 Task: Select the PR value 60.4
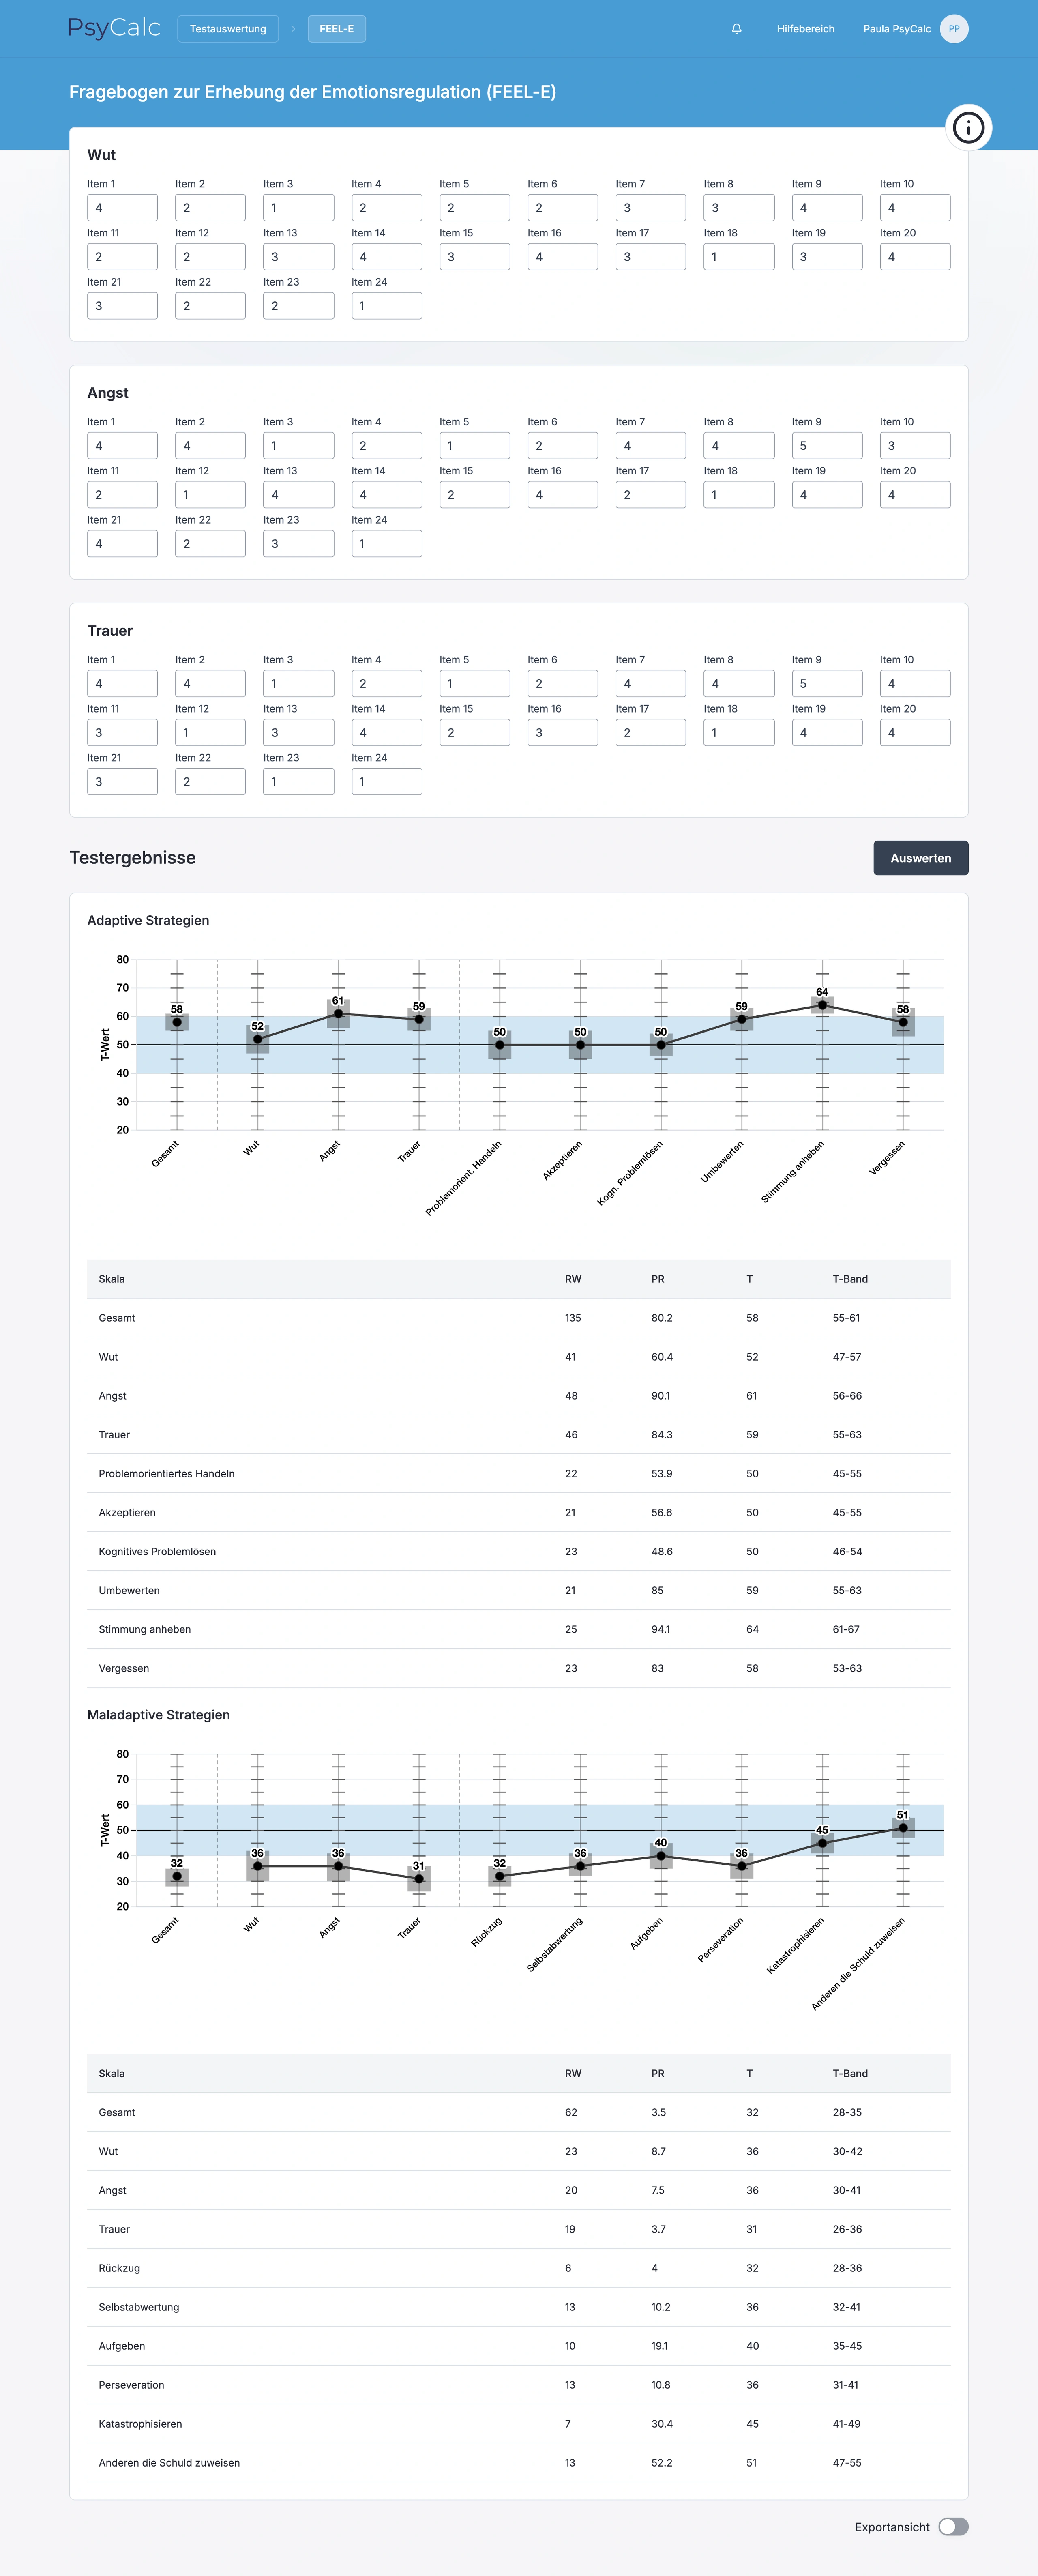tap(662, 1357)
